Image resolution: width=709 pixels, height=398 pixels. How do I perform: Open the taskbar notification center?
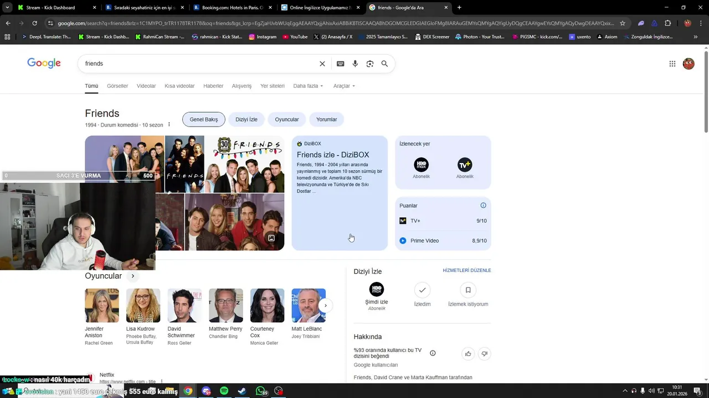[x=697, y=391]
